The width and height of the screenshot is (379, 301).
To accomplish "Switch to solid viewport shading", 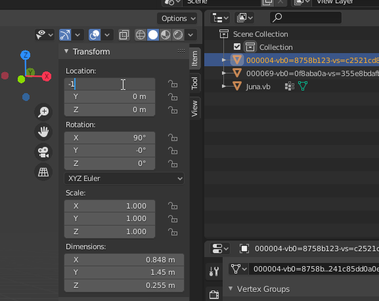I will [x=153, y=35].
